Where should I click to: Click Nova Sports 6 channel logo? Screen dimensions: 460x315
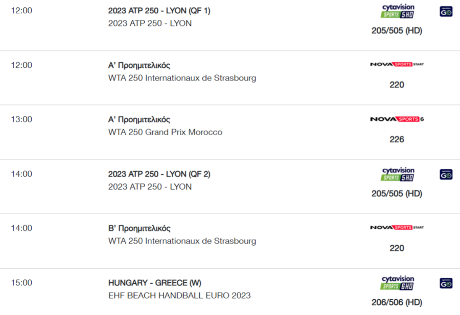[397, 119]
